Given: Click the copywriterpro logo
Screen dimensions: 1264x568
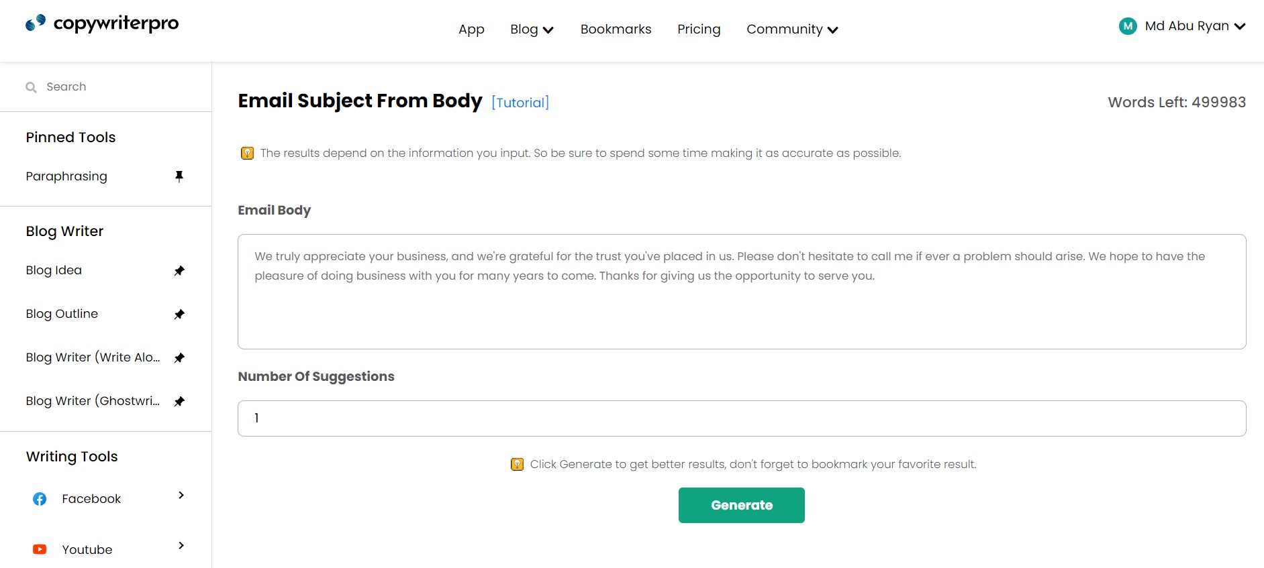Looking at the screenshot, I should point(102,24).
